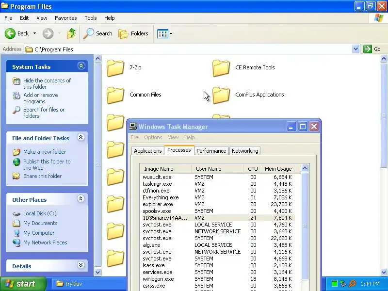This screenshot has height=291, width=388.
Task: Click Search for files or folders
Action: click(44, 113)
